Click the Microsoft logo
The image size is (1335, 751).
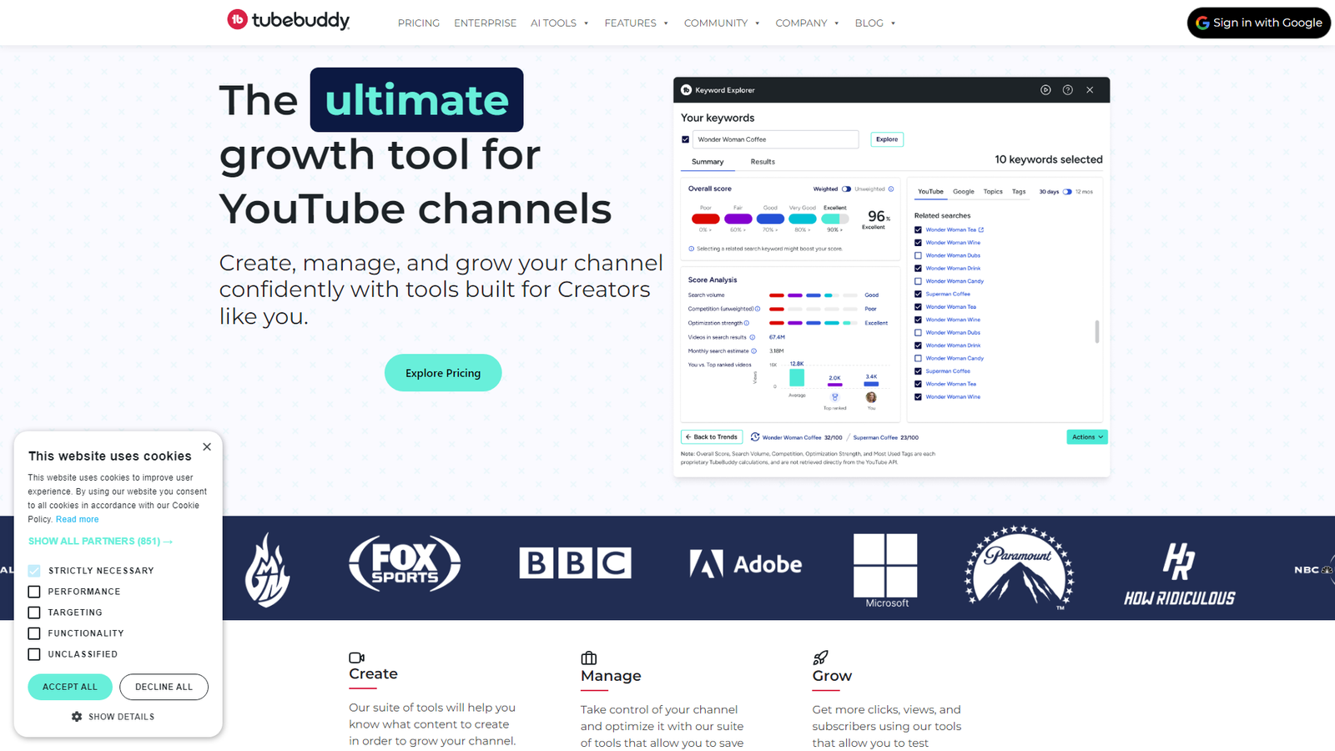coord(885,571)
